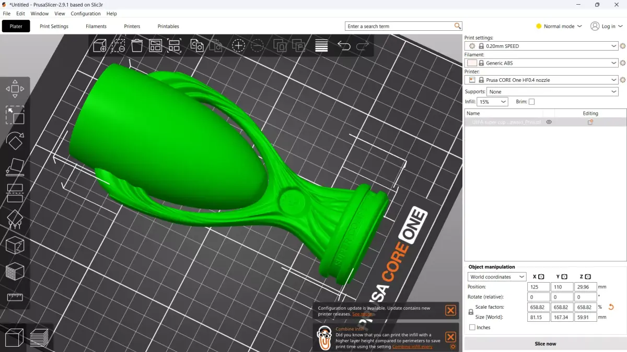
Task: Click the Split to parts icon
Action: pos(299,45)
